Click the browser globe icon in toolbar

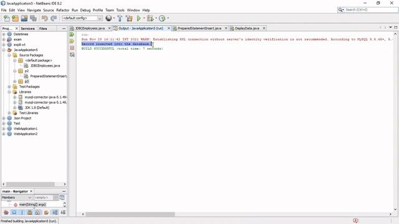coord(108,18)
